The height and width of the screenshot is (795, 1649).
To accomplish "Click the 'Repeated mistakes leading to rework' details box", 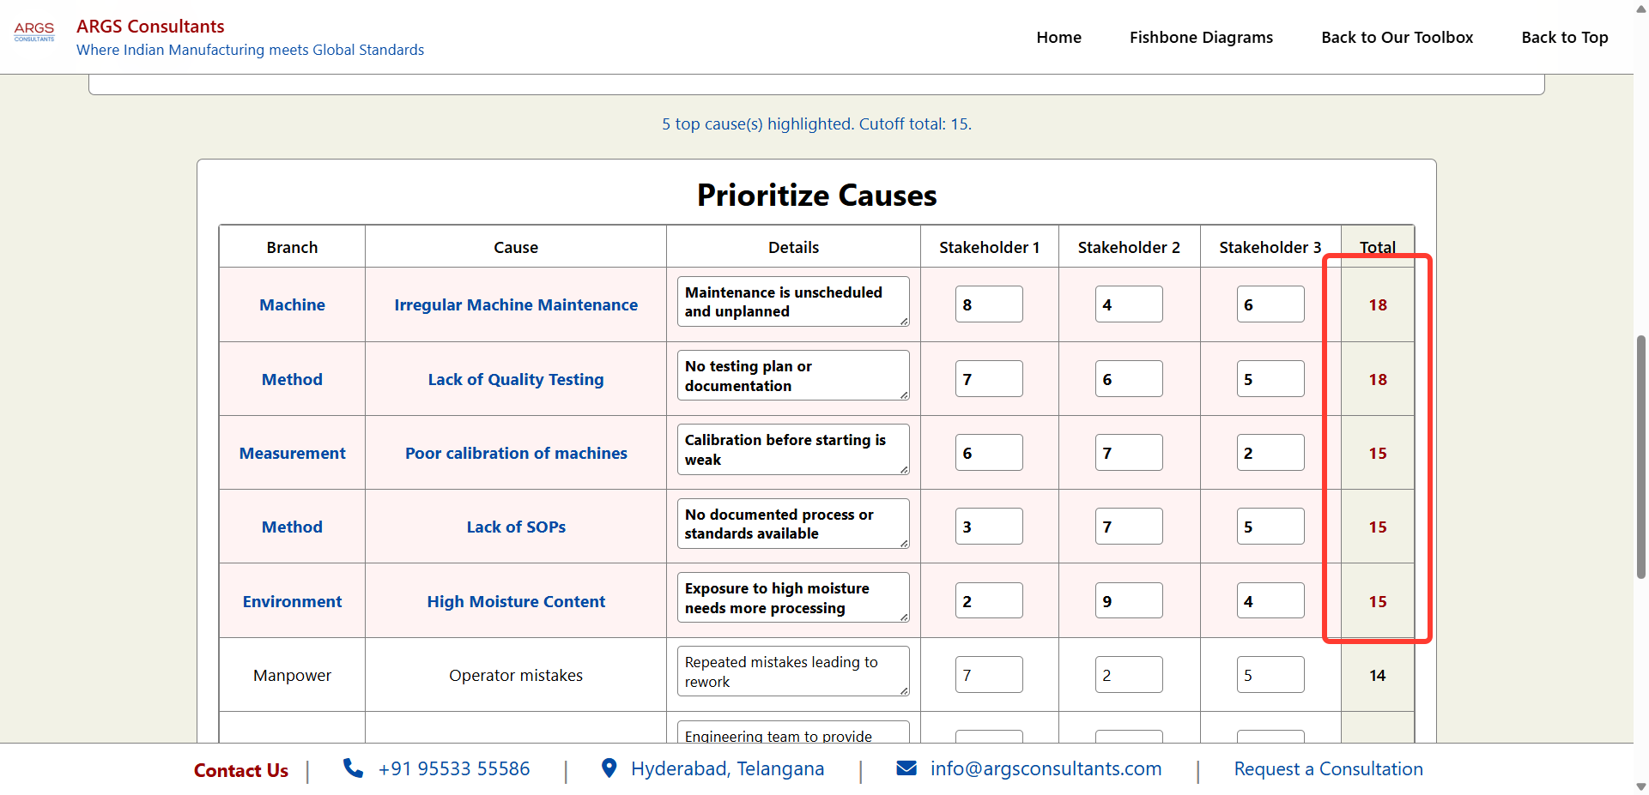I will (x=793, y=672).
